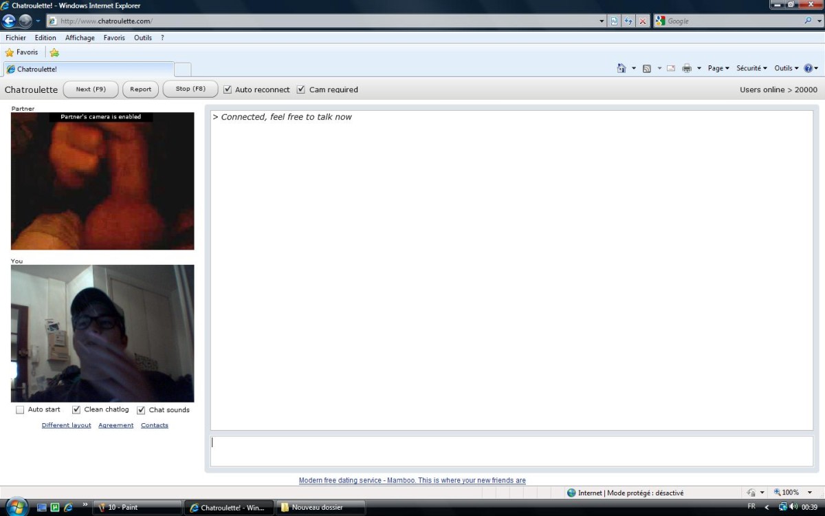
Task: Follow the Mamboo dating service link
Action: 412,480
